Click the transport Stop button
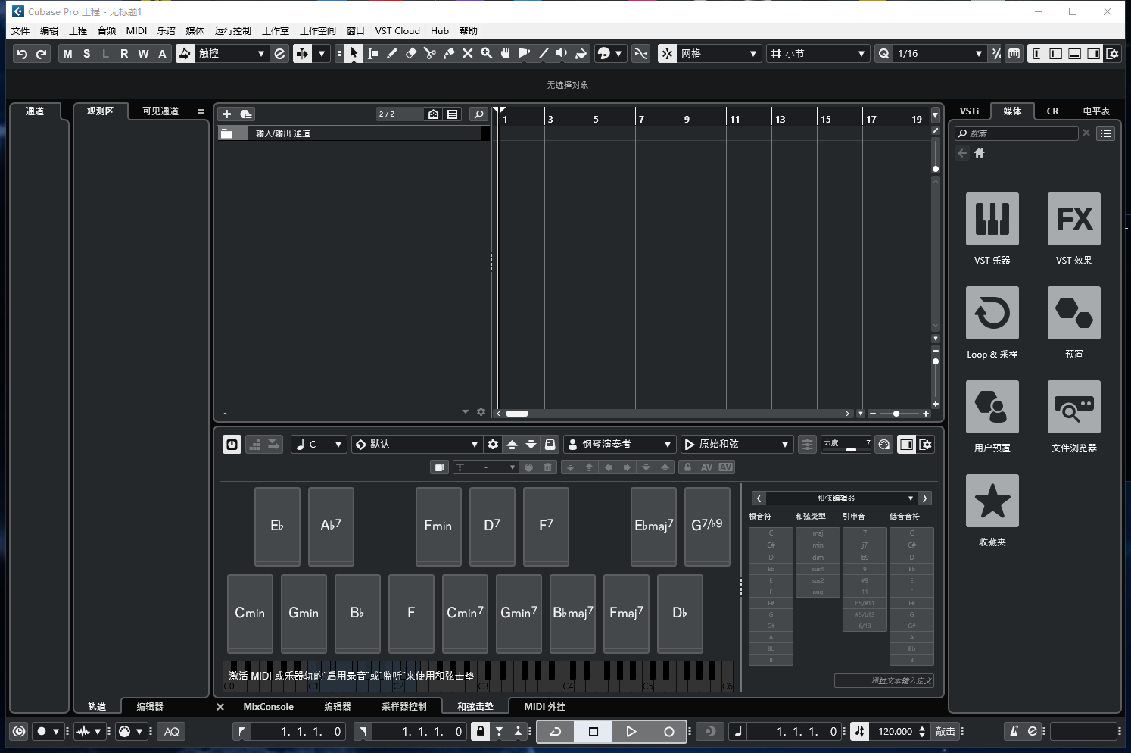 click(x=594, y=732)
